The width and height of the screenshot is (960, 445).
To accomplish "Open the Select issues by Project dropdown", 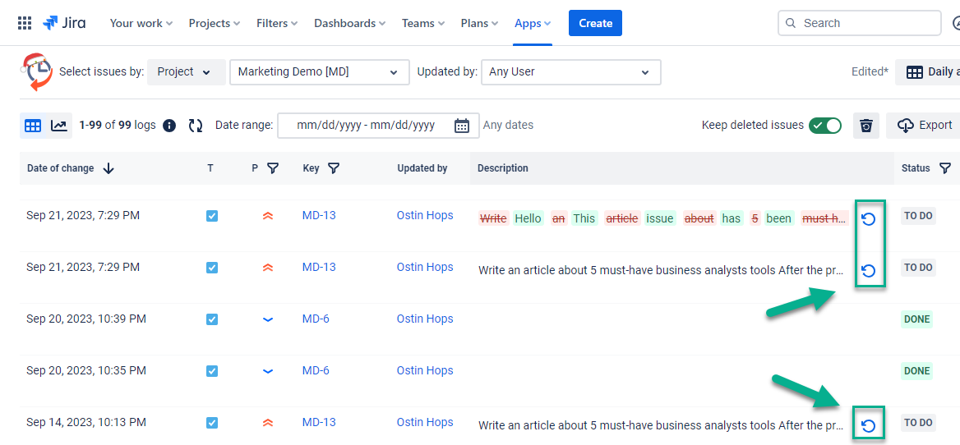I will [185, 72].
